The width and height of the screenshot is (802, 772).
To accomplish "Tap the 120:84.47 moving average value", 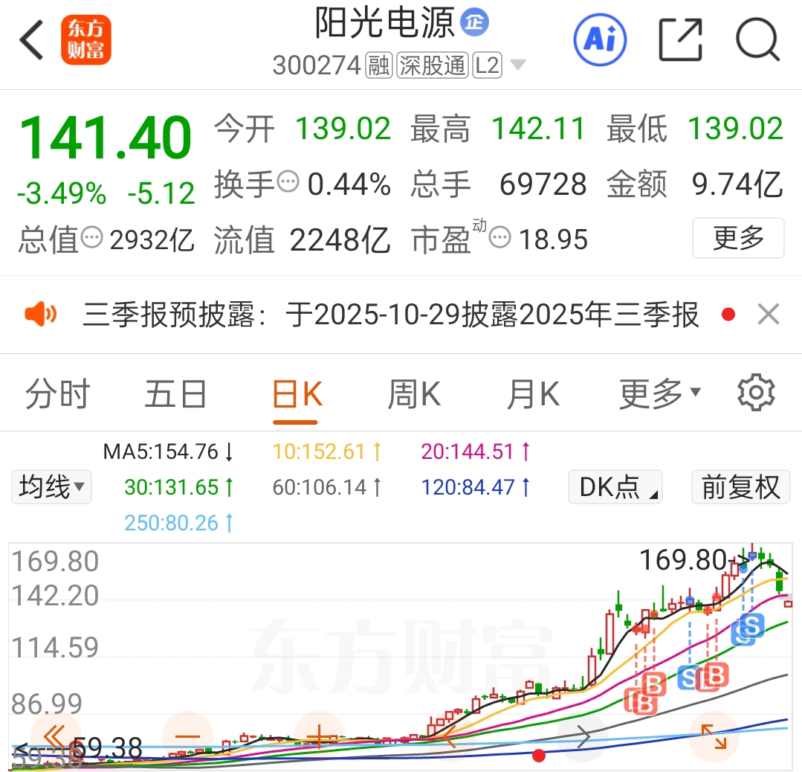I will click(x=475, y=487).
